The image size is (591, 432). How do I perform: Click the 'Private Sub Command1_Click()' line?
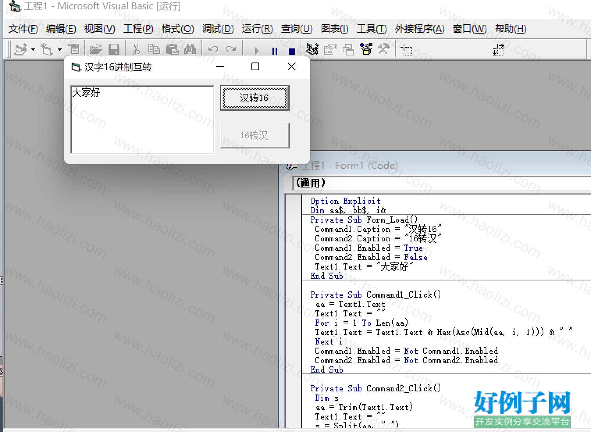tap(376, 295)
